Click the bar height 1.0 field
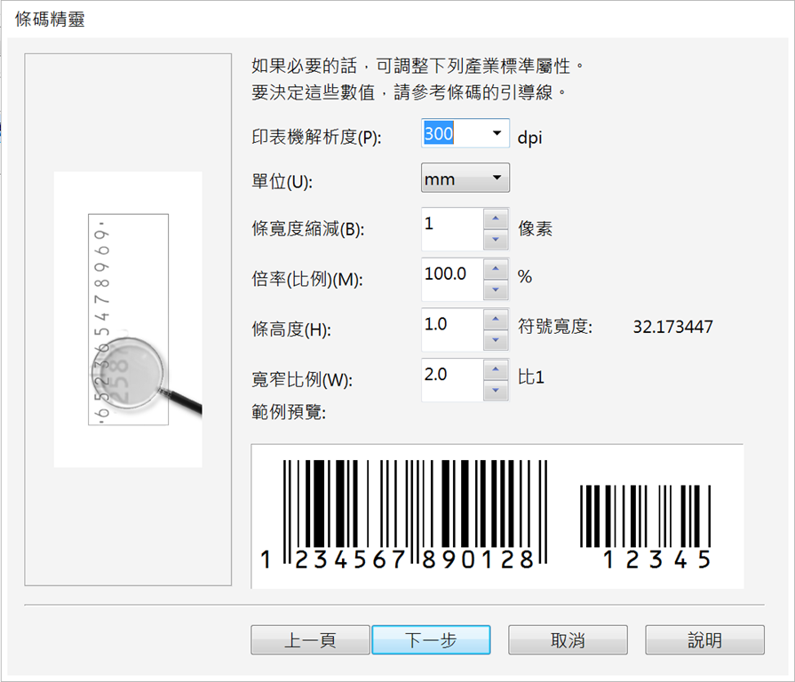The image size is (795, 682). tap(452, 329)
